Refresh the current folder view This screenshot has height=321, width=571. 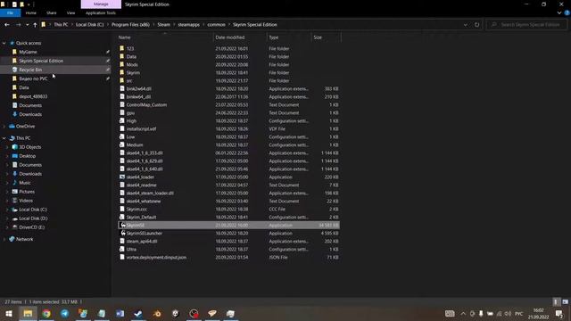point(476,25)
